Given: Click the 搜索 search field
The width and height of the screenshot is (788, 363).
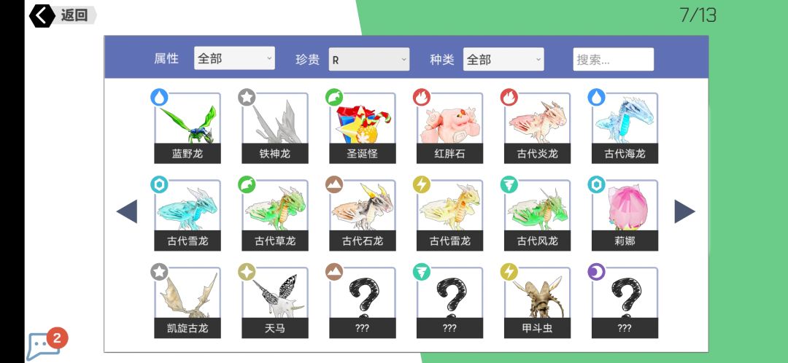Looking at the screenshot, I should pos(614,59).
